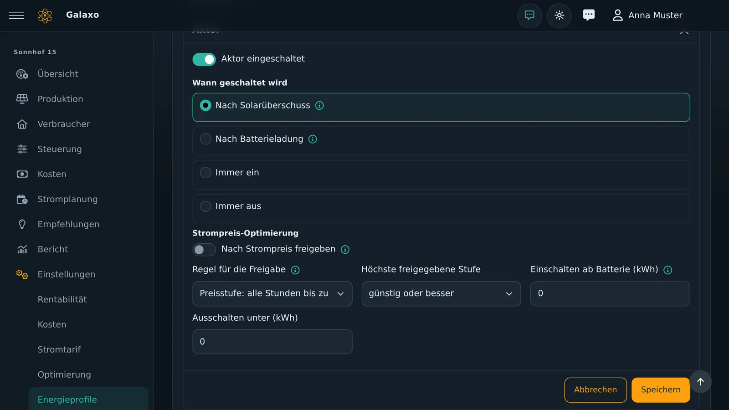Image resolution: width=729 pixels, height=410 pixels.
Task: Open the Einstellungen sidebar section
Action: 67,274
